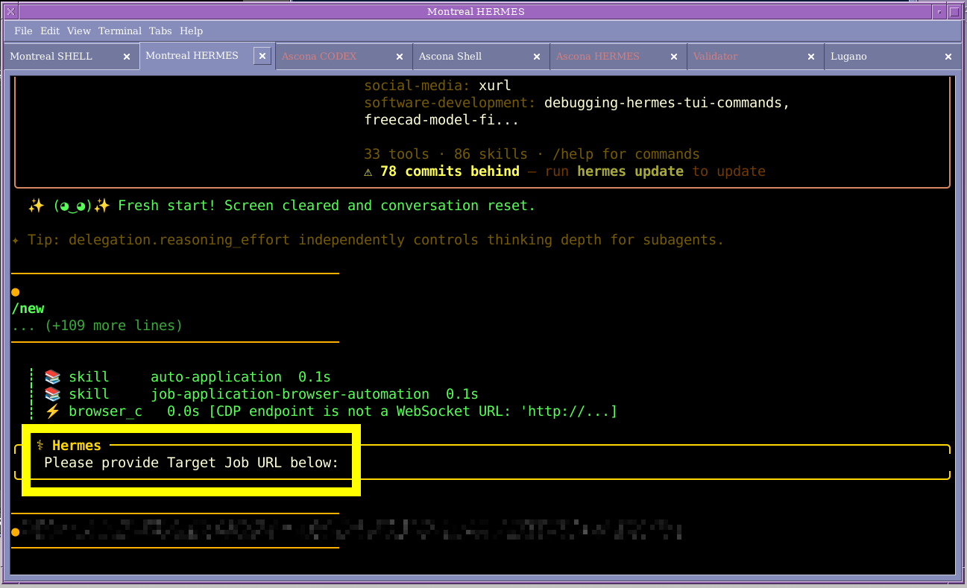Open the Tabs menu
Viewport: 967px width, 588px height.
tap(160, 31)
